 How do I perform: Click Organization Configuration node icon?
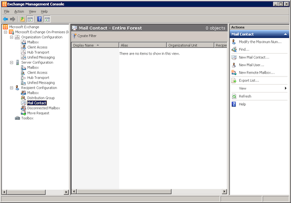[x=17, y=37]
